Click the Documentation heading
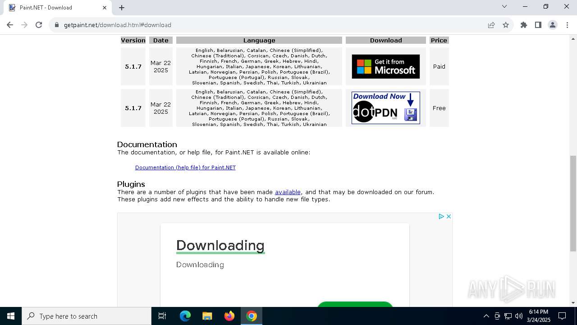The width and height of the screenshot is (577, 325). click(x=147, y=144)
